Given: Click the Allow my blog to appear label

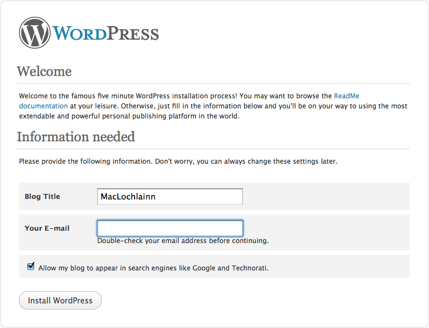Looking at the screenshot, I should (x=154, y=268).
